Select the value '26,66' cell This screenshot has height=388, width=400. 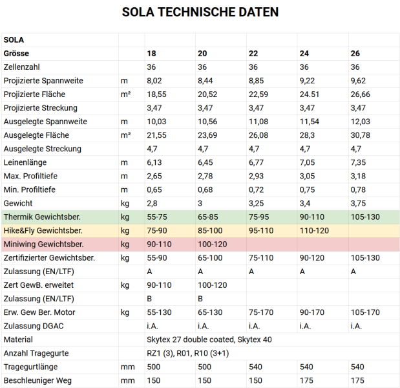click(x=360, y=94)
